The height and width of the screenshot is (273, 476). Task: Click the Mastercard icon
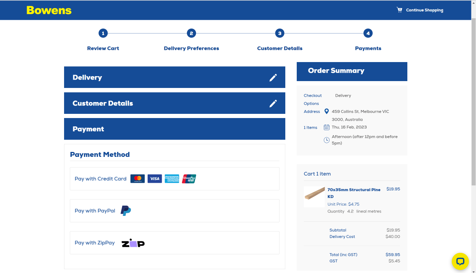(137, 179)
